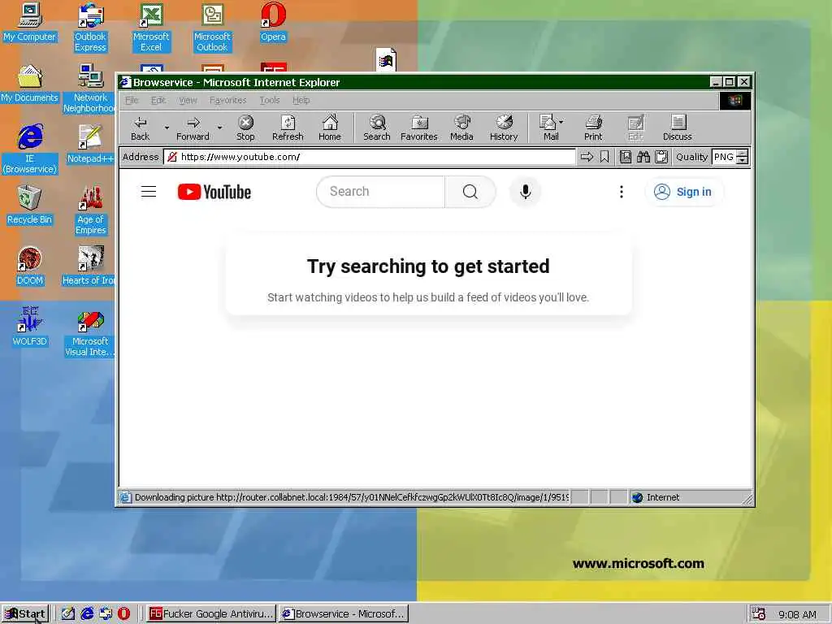Open the Media toolbar button
This screenshot has height=624, width=832.
pyautogui.click(x=461, y=128)
